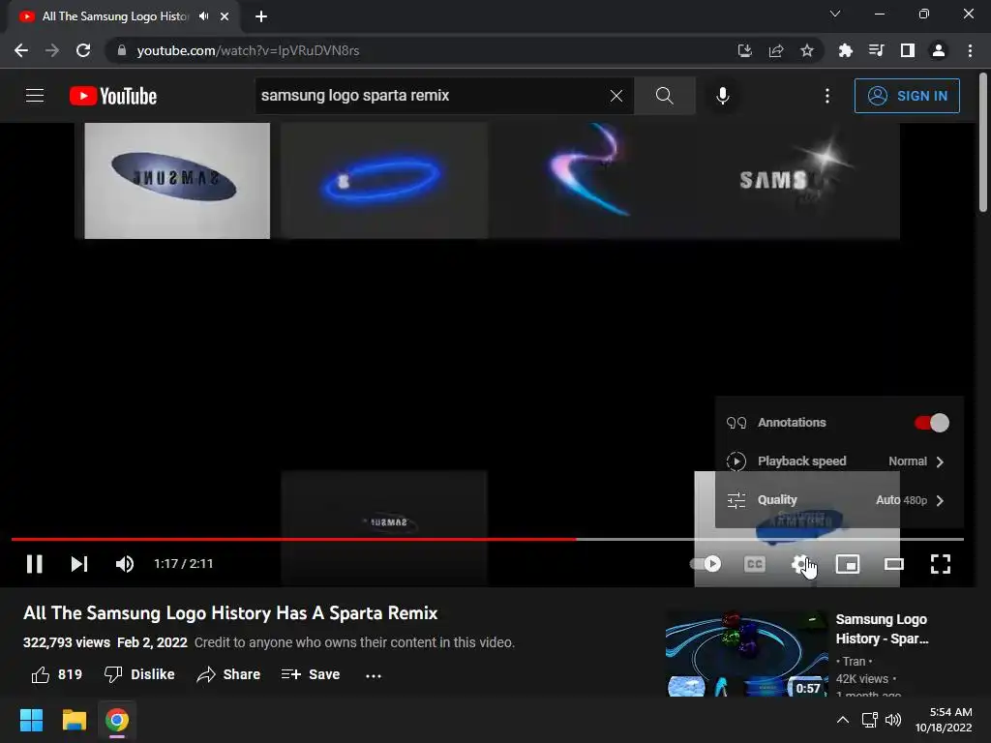
Task: Open YouTube settings three-dot menu
Action: pos(826,96)
